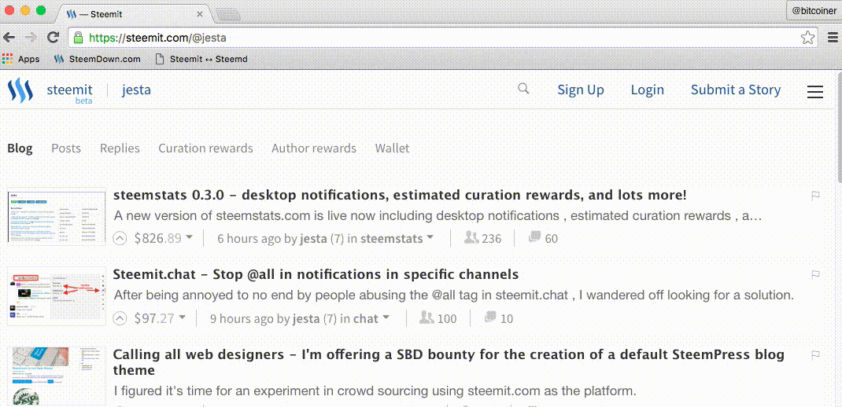The image size is (842, 407).
Task: Click the steemstats post summary text
Action: 438,217
